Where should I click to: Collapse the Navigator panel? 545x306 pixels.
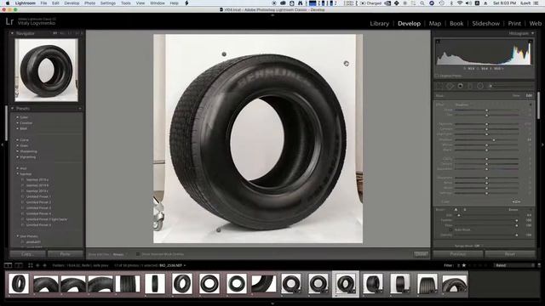12,33
